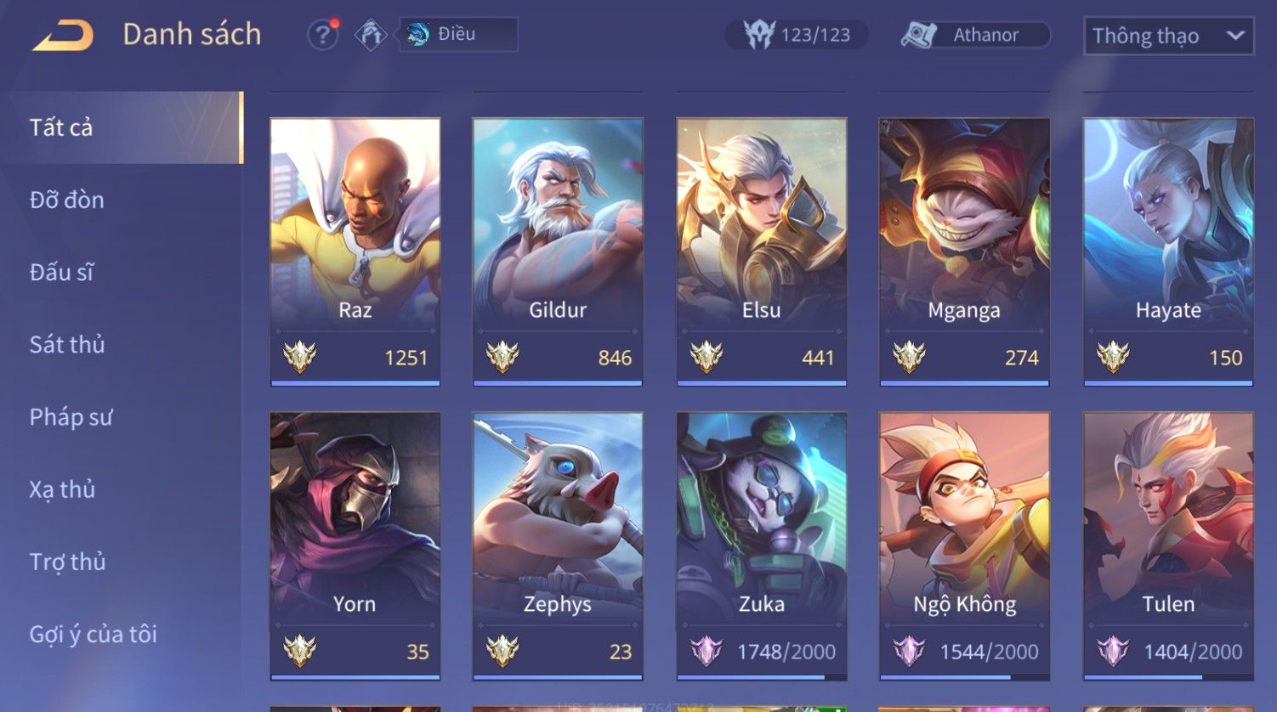1277x712 pixels.
Task: Show Gợi ý của tôi list
Action: pyautogui.click(x=93, y=634)
